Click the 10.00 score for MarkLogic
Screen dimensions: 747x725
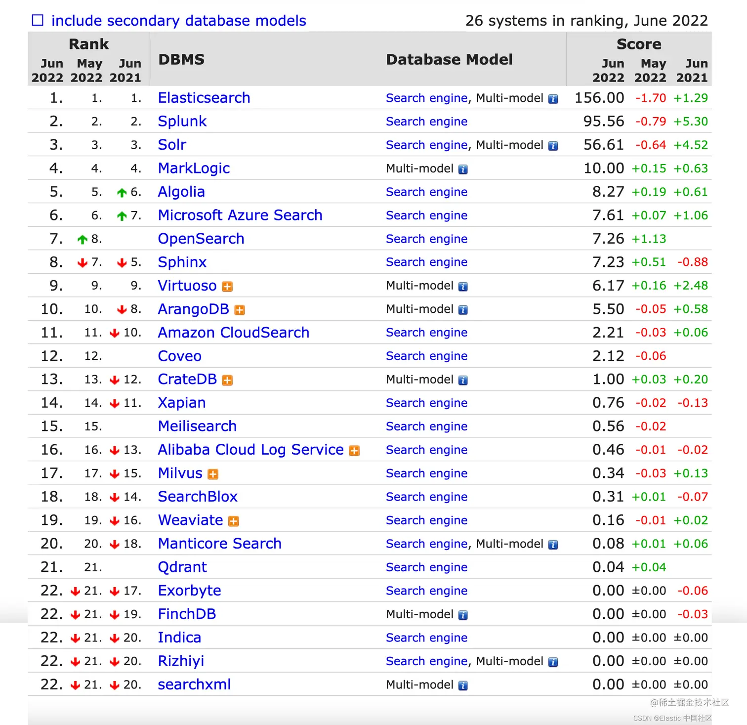pos(604,169)
